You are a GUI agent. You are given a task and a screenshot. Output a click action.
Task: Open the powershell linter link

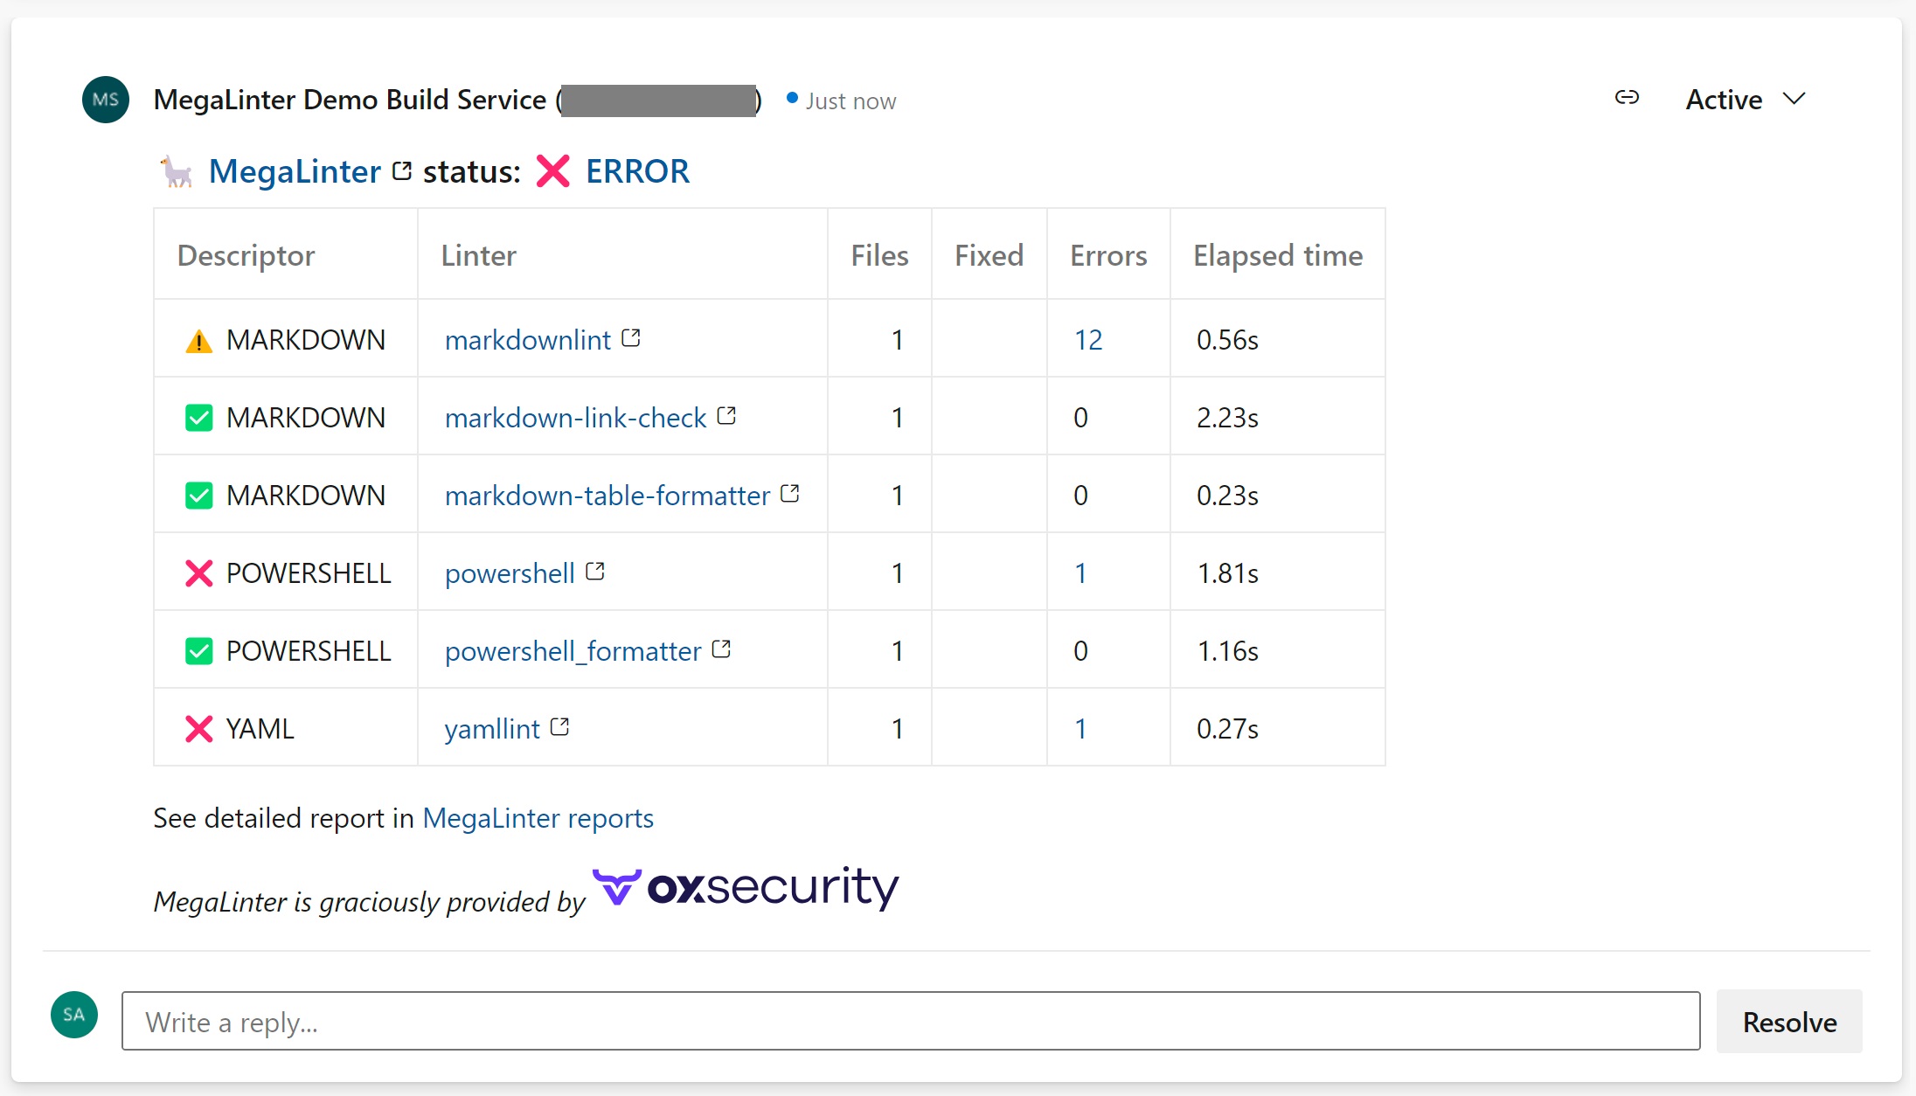pyautogui.click(x=510, y=573)
